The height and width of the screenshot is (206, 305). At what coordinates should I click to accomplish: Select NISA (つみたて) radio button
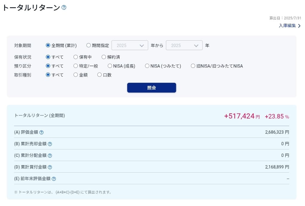(147, 66)
